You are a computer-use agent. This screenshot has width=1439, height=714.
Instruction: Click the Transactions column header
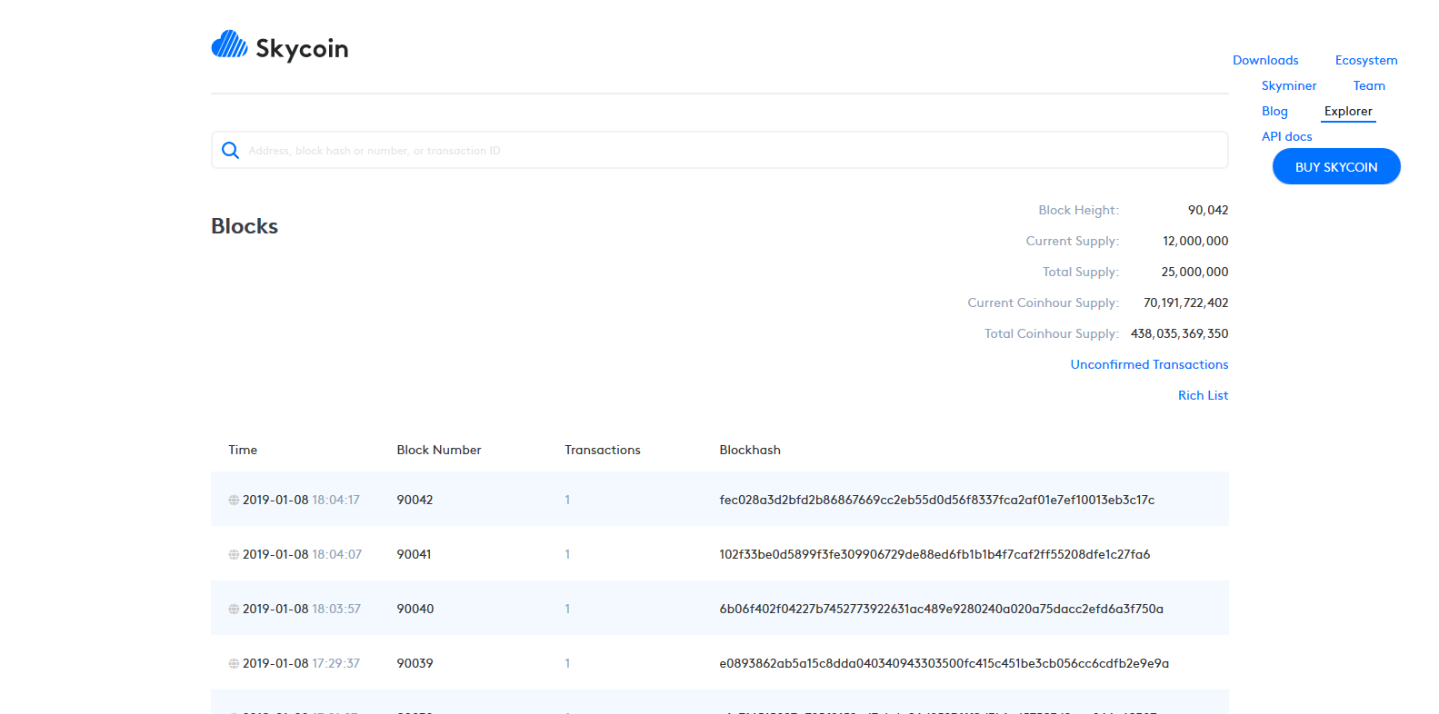coord(603,450)
